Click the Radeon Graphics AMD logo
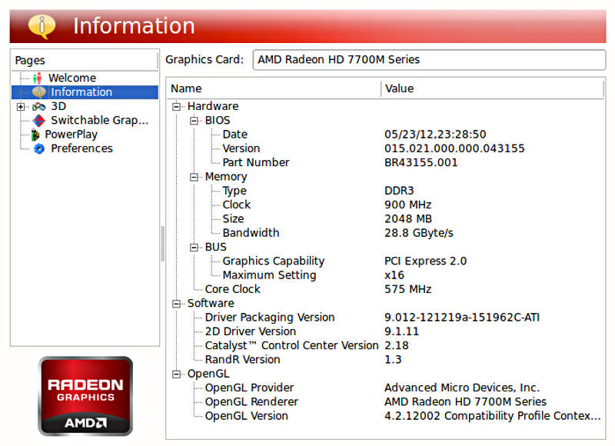This screenshot has height=446, width=615. click(85, 396)
